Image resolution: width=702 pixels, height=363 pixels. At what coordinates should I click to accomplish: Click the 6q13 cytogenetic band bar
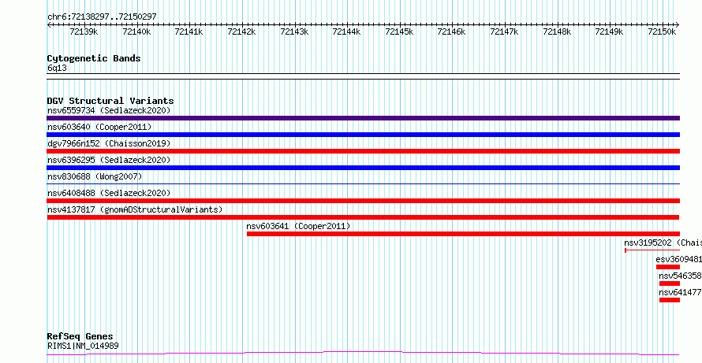(x=363, y=76)
